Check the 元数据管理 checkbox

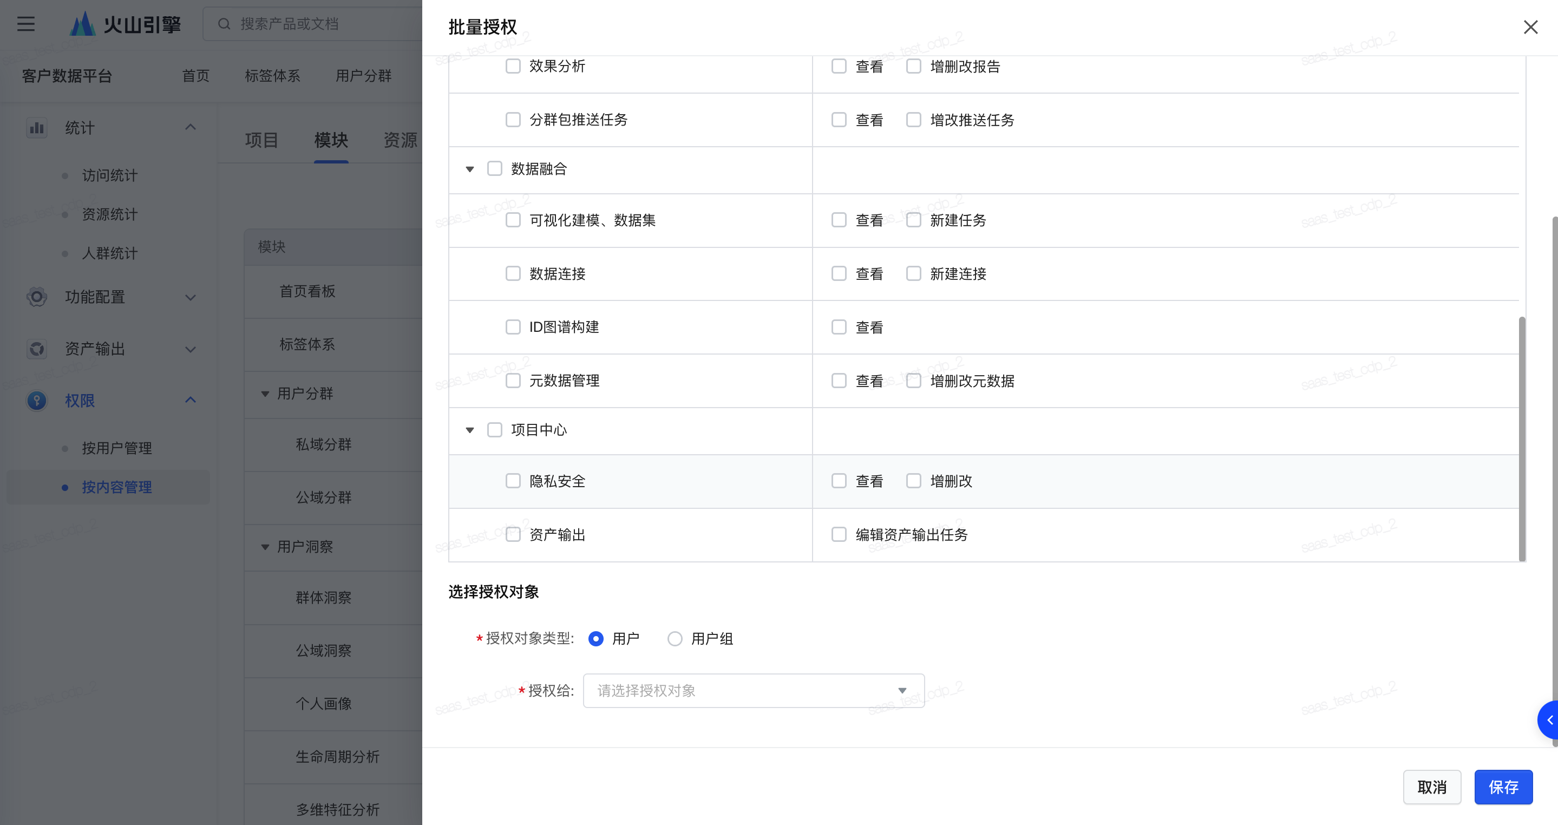click(513, 381)
